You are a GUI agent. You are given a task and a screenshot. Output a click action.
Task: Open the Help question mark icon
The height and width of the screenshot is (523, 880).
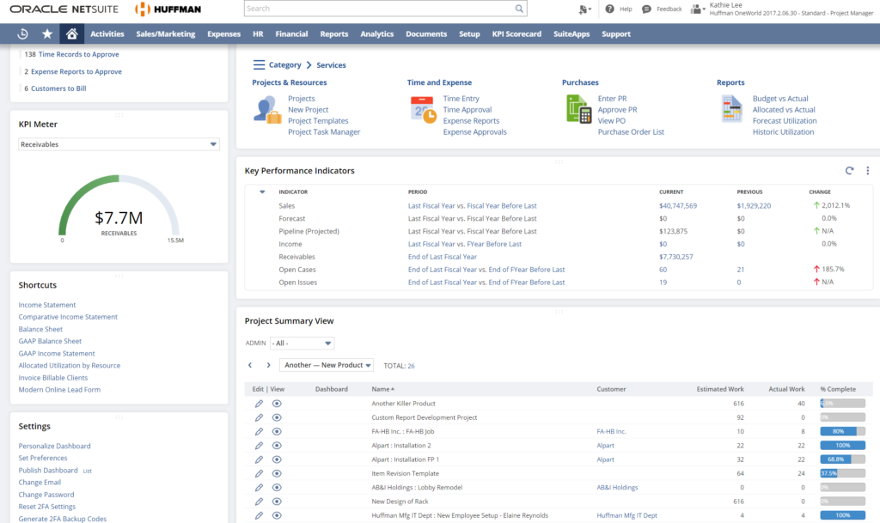click(609, 9)
